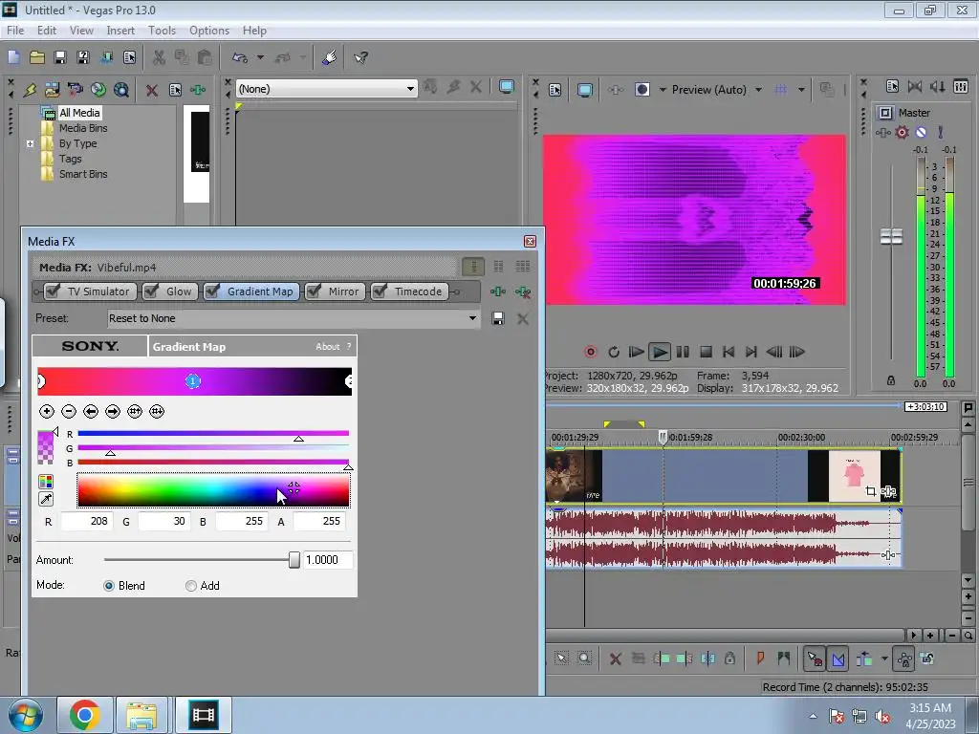The width and height of the screenshot is (979, 734).
Task: Select the Smart Bins folder
Action: [83, 174]
